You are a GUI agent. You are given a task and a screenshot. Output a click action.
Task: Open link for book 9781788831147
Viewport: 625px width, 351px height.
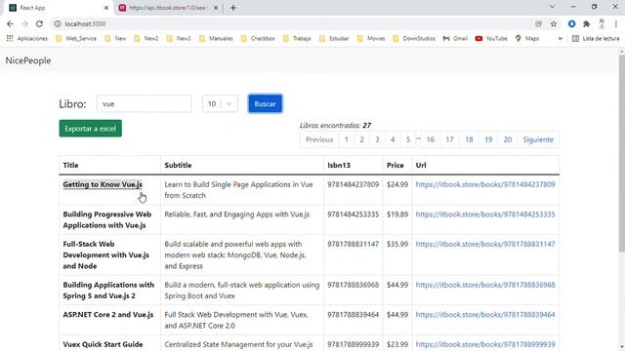(485, 245)
